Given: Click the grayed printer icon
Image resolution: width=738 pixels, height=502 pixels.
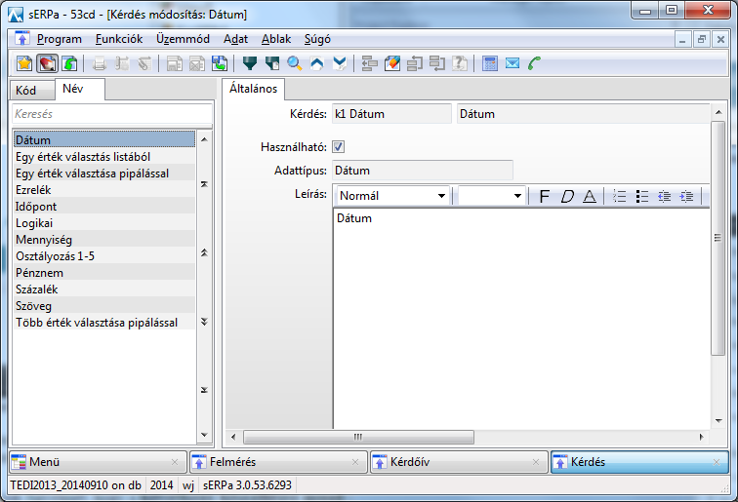Looking at the screenshot, I should [99, 63].
